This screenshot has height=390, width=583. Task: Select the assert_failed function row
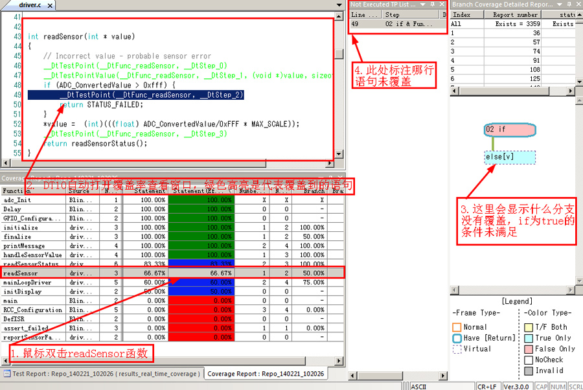[x=172, y=328]
